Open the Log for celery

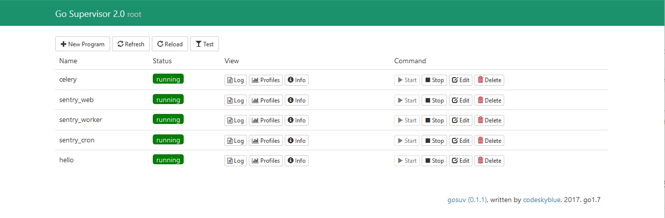235,80
